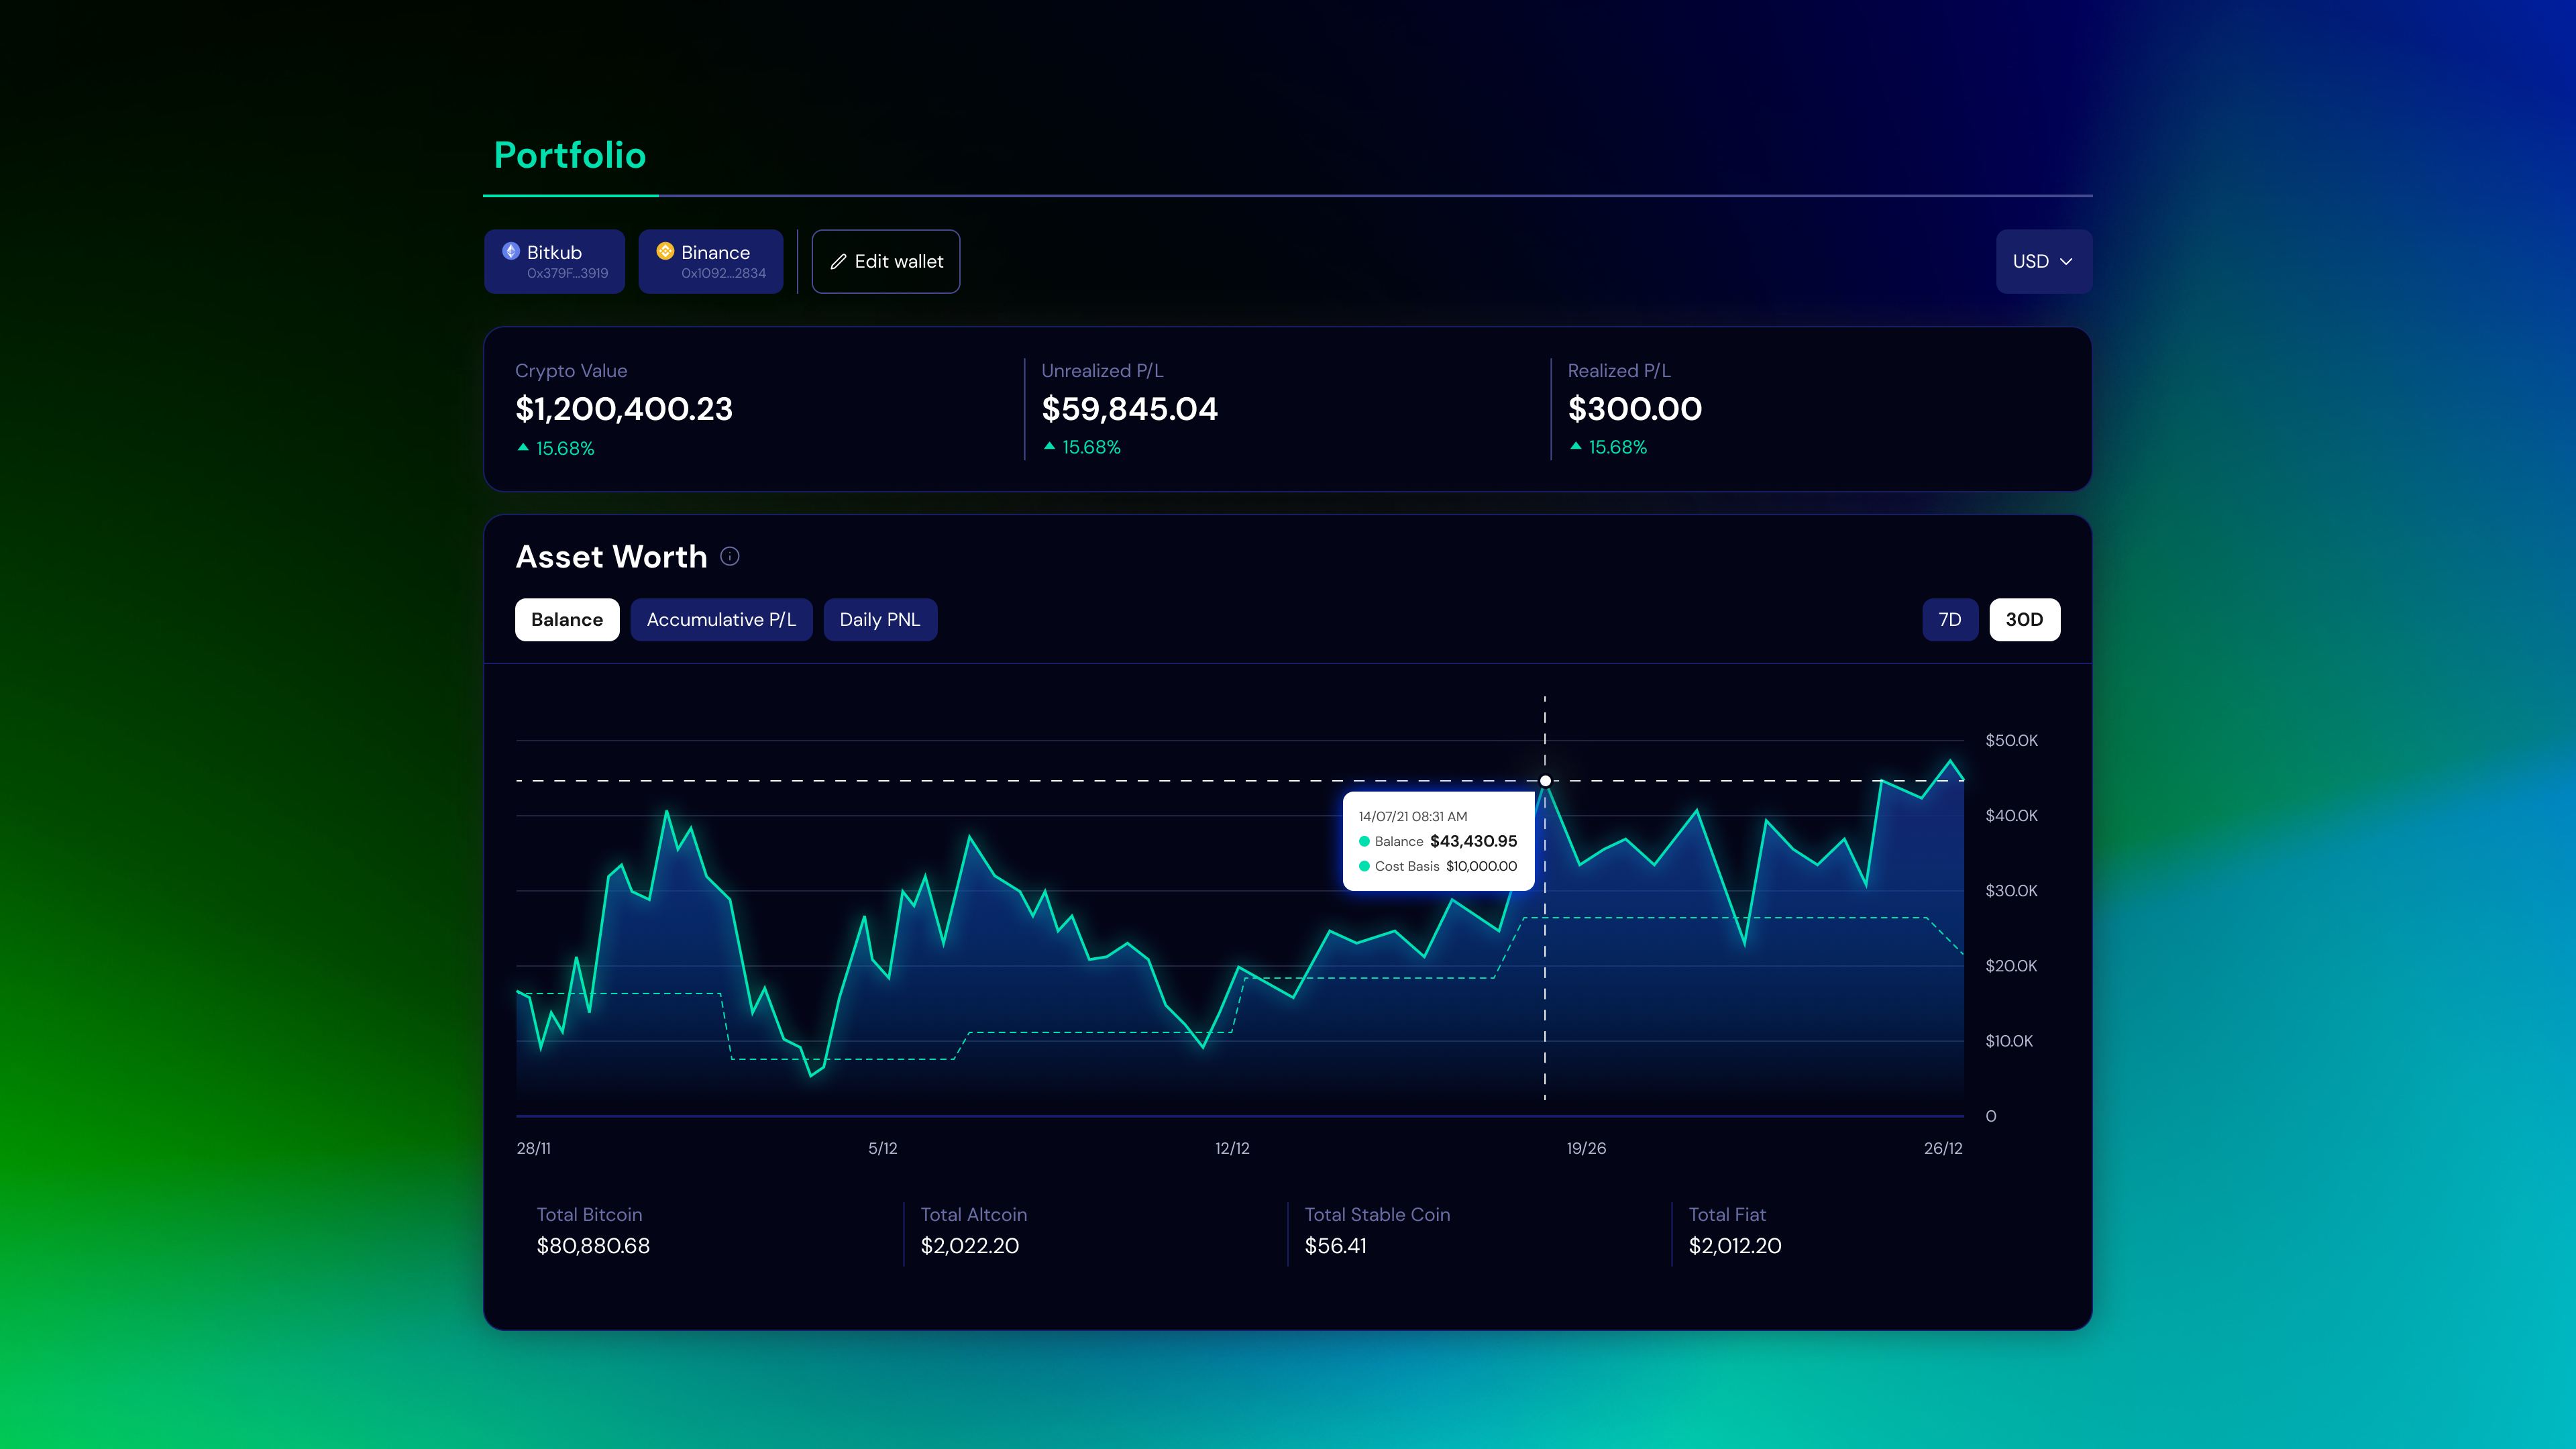Click the chevron next to USD

click(2066, 262)
